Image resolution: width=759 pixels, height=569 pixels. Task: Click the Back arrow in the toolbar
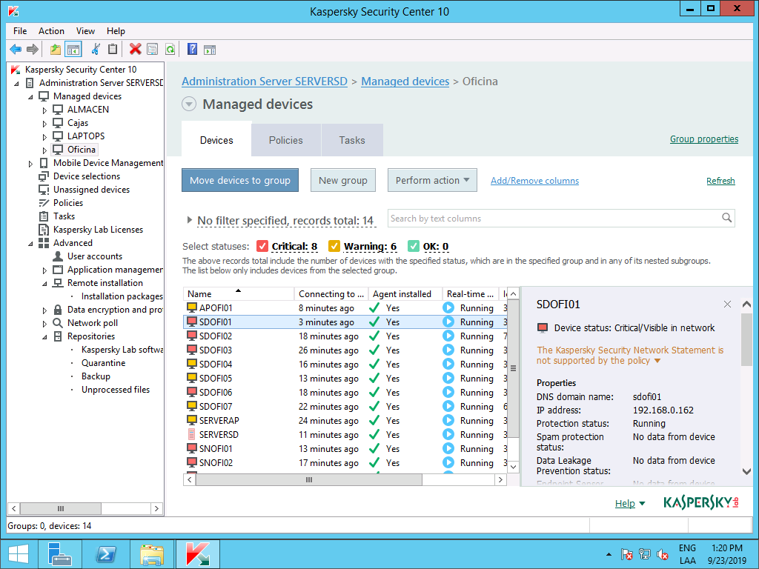pyautogui.click(x=15, y=50)
